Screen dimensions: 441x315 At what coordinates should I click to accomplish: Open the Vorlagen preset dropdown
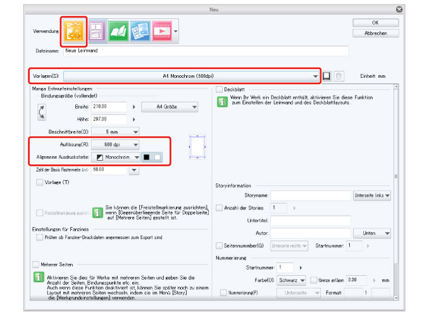192,76
